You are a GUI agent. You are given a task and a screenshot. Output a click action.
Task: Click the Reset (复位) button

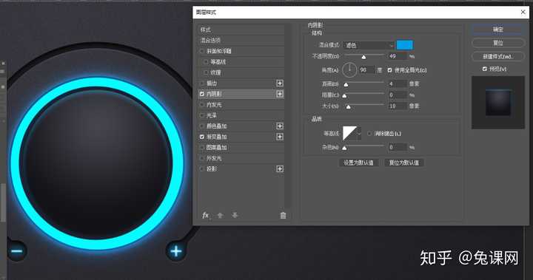pos(498,43)
